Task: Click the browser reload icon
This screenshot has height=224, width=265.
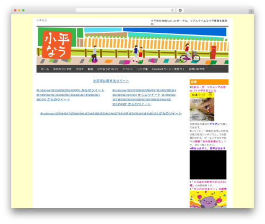Action: point(172,10)
